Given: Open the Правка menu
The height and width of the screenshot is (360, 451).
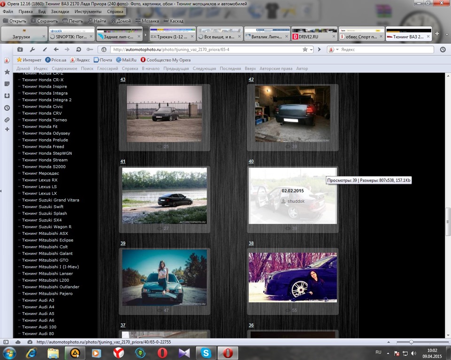Looking at the screenshot, I should point(25,11).
